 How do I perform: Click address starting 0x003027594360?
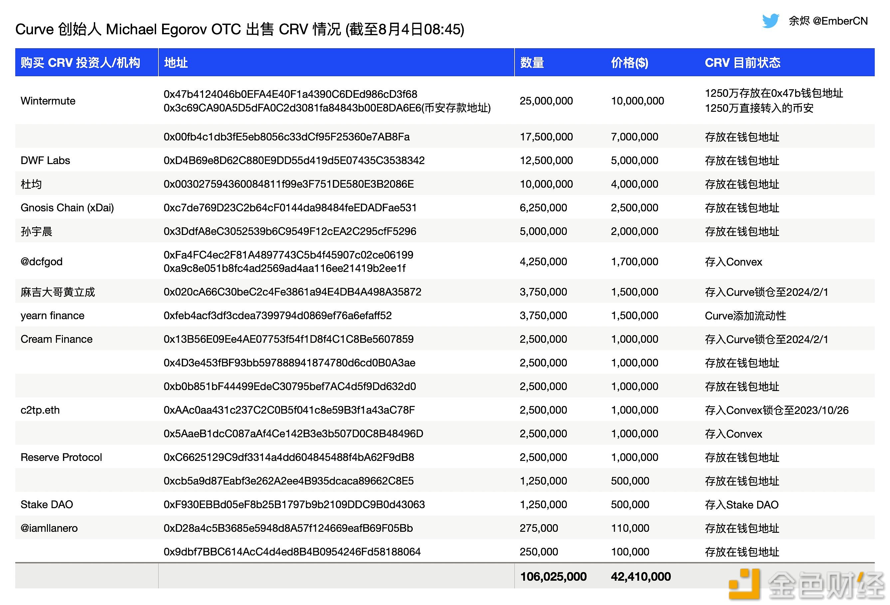pos(289,184)
